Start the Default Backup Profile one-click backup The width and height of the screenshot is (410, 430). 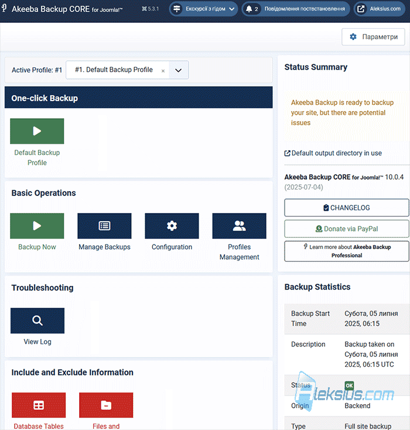[37, 131]
